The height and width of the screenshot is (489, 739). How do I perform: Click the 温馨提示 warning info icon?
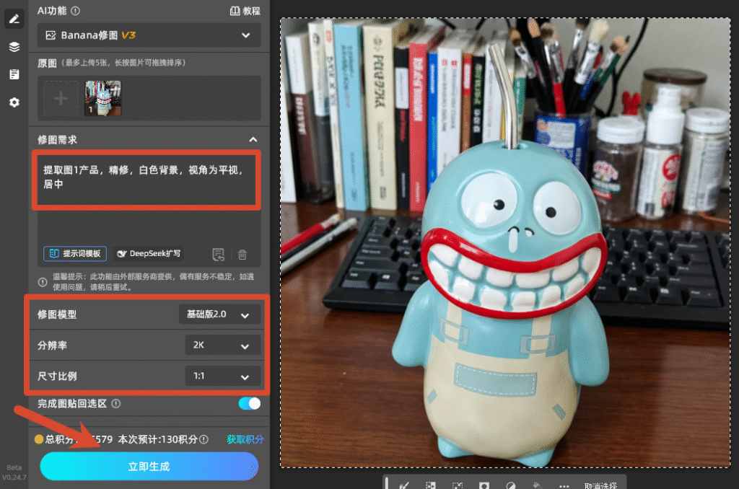coord(43,282)
